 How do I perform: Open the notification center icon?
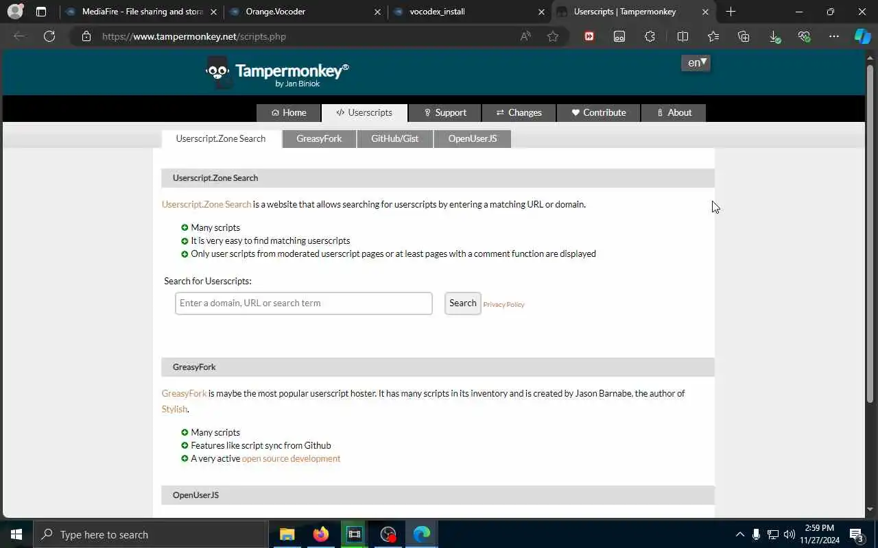point(856,535)
